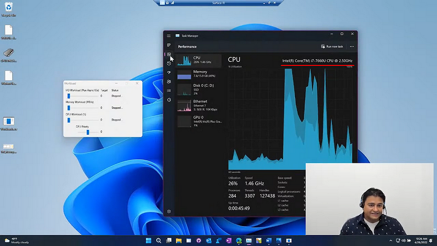437x246 pixels.
Task: Select the GPU 0 performance item
Action: click(199, 121)
